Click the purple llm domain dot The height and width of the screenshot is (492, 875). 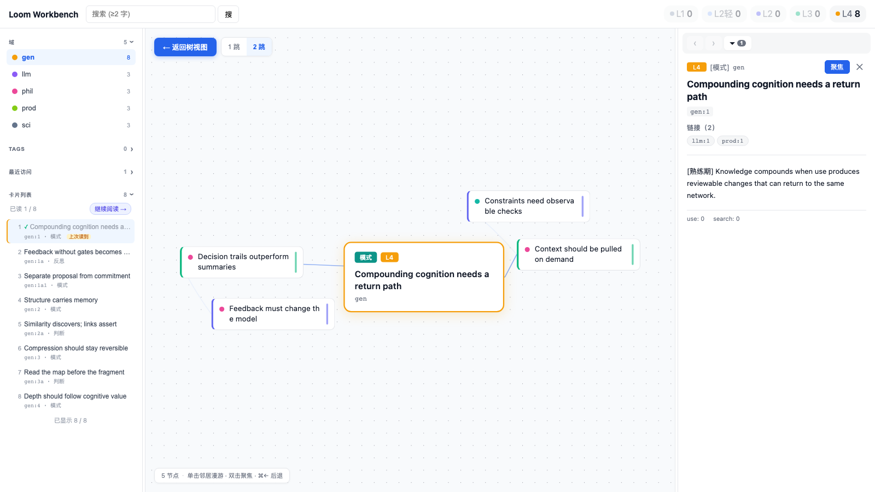tap(15, 74)
